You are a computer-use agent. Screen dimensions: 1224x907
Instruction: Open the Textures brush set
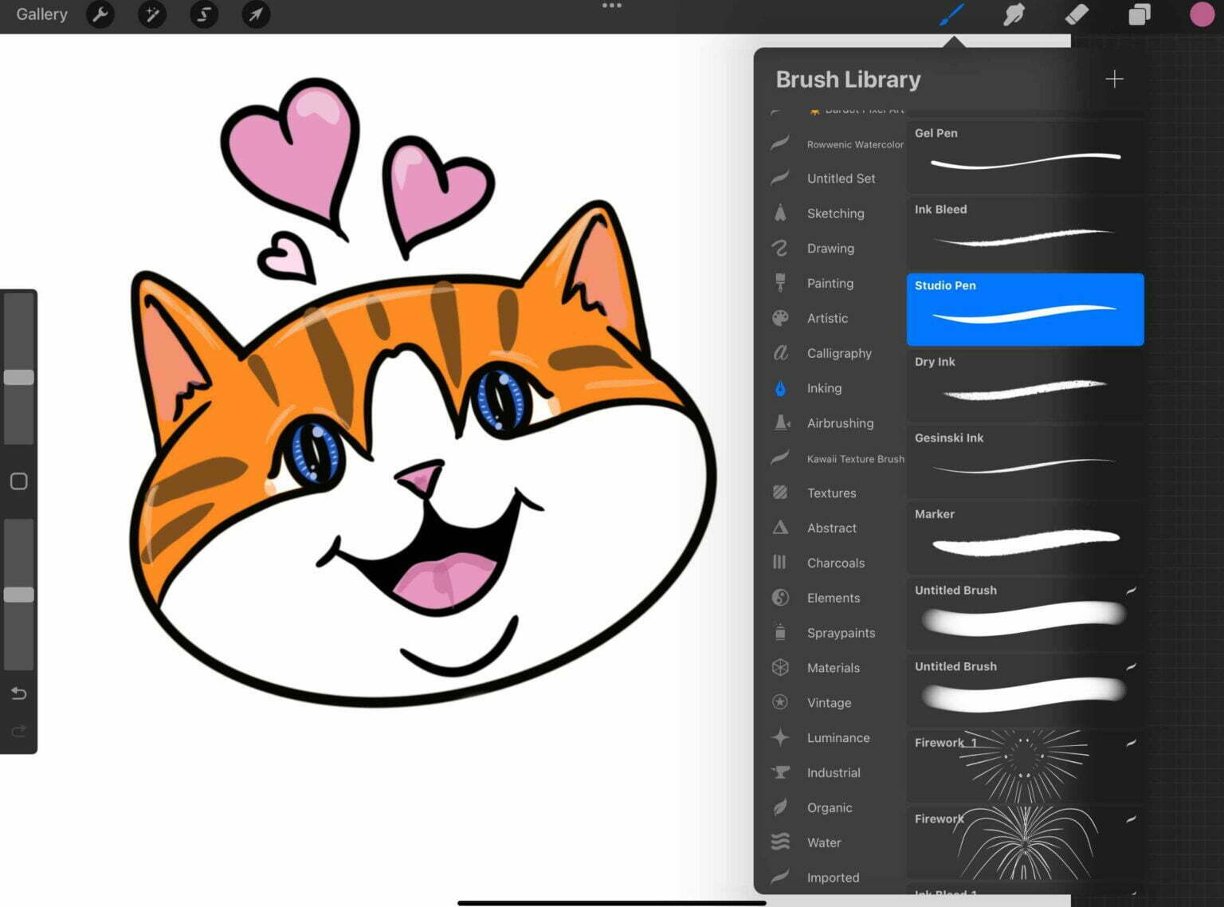[831, 493]
